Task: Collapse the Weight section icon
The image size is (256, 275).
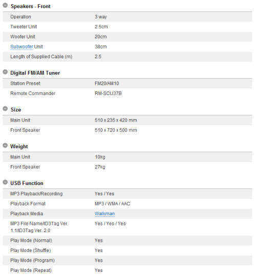Action: pos(5,146)
